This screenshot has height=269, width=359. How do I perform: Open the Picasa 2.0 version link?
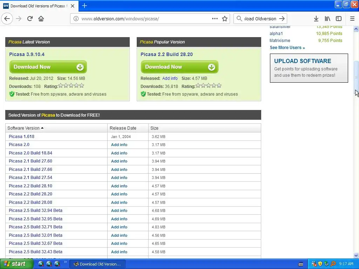[x=19, y=145]
